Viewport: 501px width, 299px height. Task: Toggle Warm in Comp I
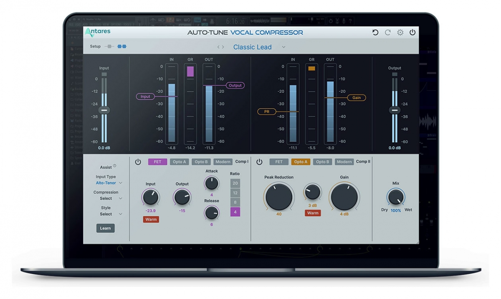pos(151,219)
